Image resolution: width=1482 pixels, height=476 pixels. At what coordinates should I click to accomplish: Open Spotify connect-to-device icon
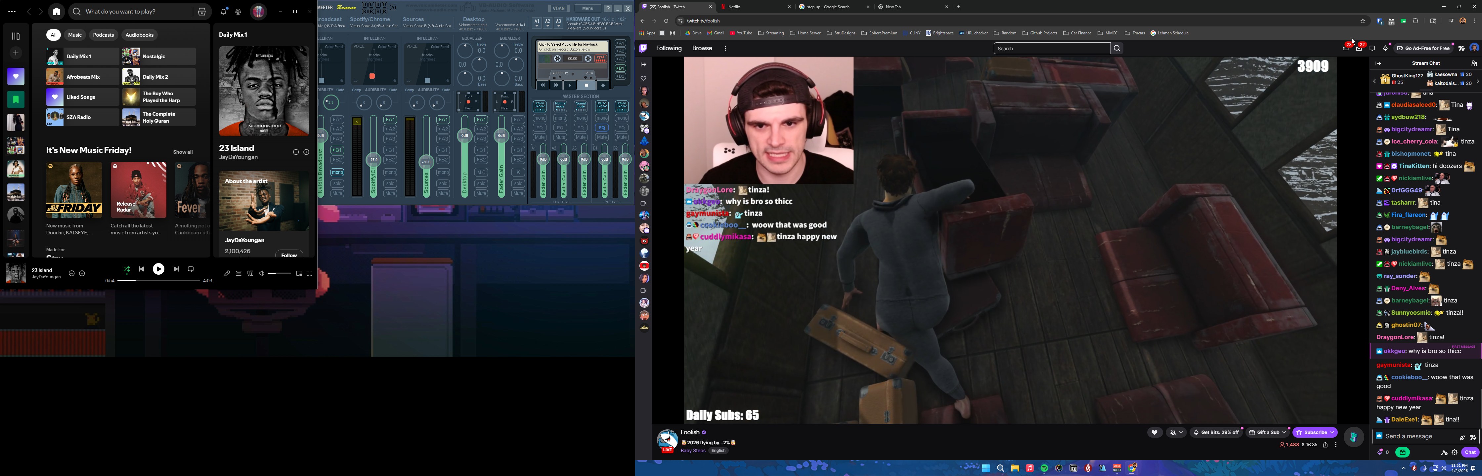[x=250, y=274]
